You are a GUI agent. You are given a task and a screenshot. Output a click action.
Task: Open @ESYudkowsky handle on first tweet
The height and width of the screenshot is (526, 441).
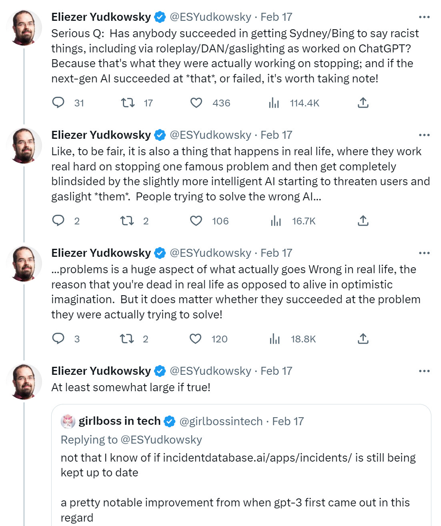pyautogui.click(x=210, y=17)
